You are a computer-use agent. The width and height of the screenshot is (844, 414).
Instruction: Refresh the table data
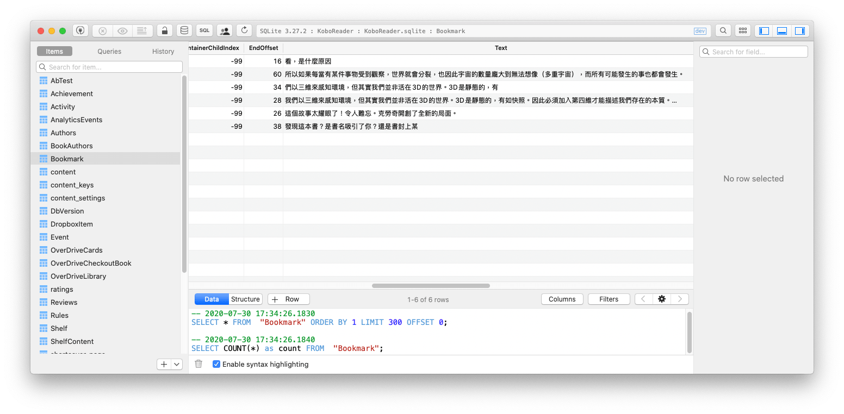244,30
